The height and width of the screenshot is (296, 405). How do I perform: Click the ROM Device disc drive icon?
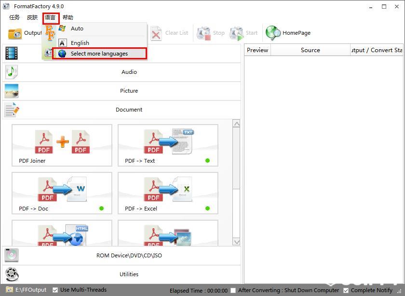[12, 255]
